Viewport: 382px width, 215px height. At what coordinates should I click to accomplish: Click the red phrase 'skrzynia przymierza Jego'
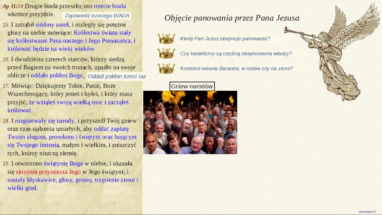click(48, 172)
